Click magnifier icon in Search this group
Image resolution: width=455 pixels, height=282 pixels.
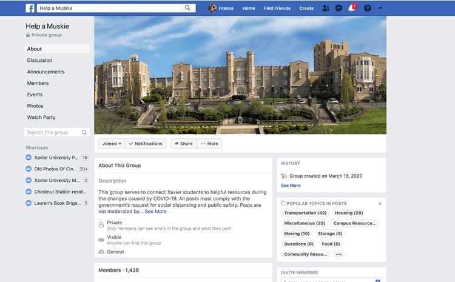[84, 132]
